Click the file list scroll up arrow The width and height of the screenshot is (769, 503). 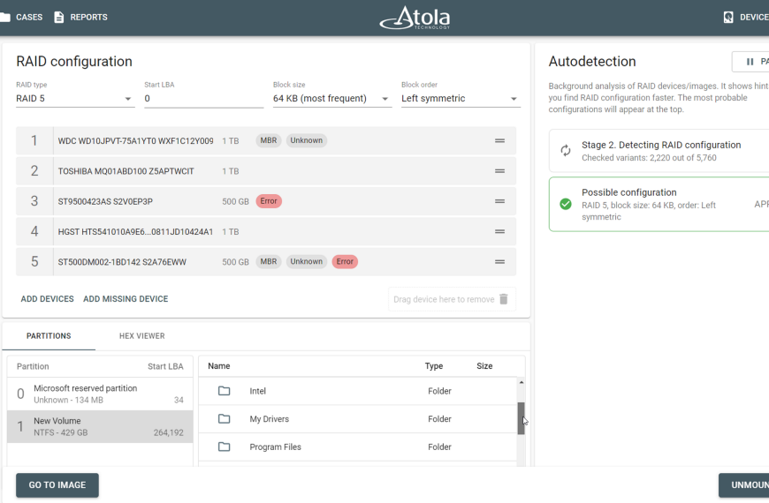tap(521, 382)
